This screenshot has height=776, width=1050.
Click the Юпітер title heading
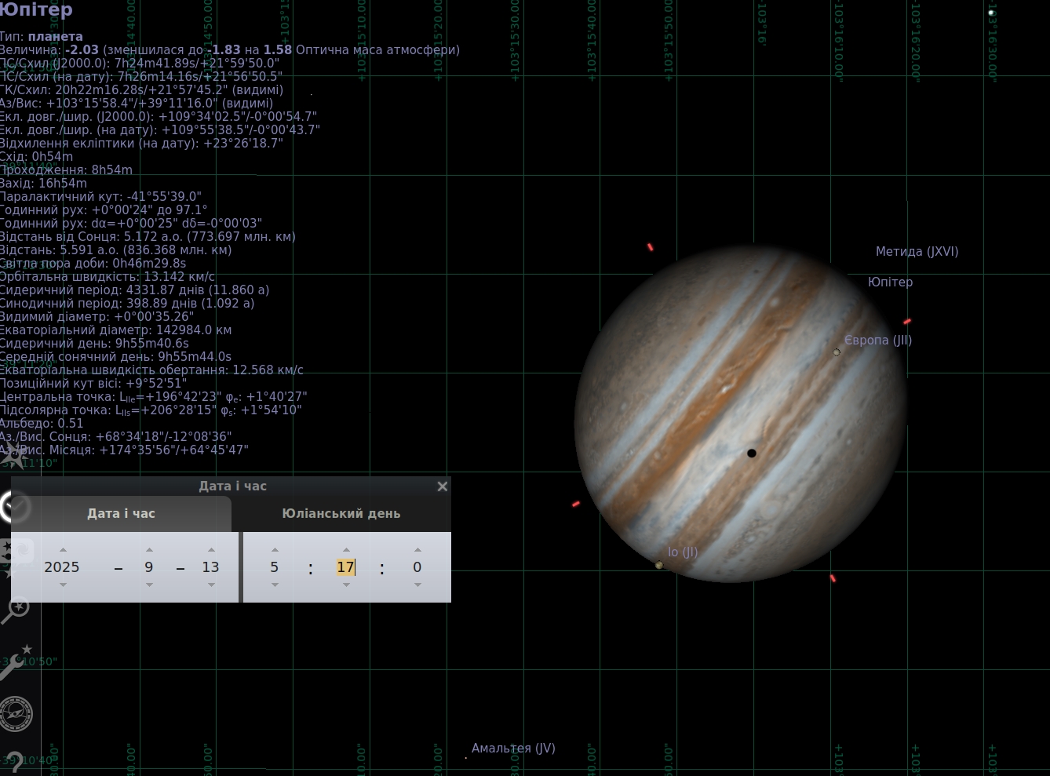[36, 9]
